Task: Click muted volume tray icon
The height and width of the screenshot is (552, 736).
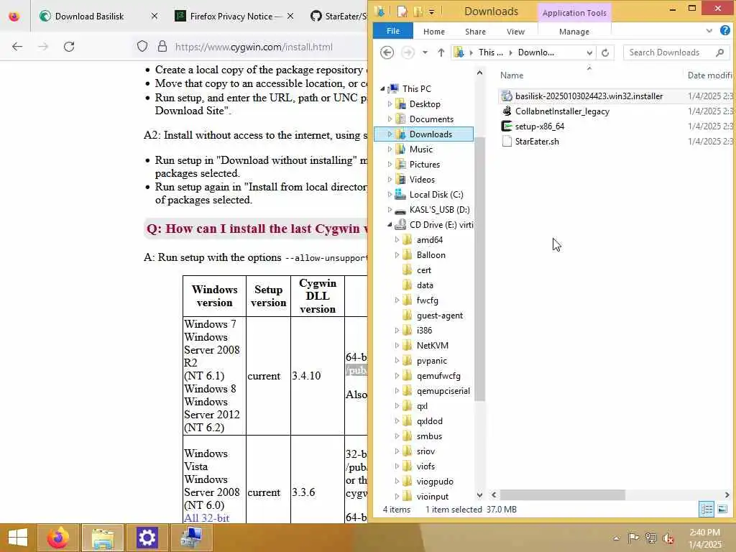Action: pos(668,538)
